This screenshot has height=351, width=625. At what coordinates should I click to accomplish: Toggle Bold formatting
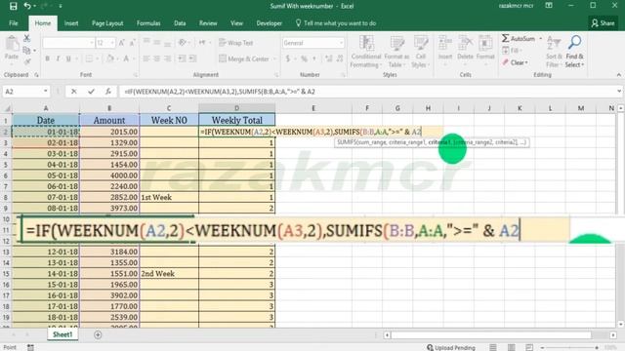click(x=48, y=58)
